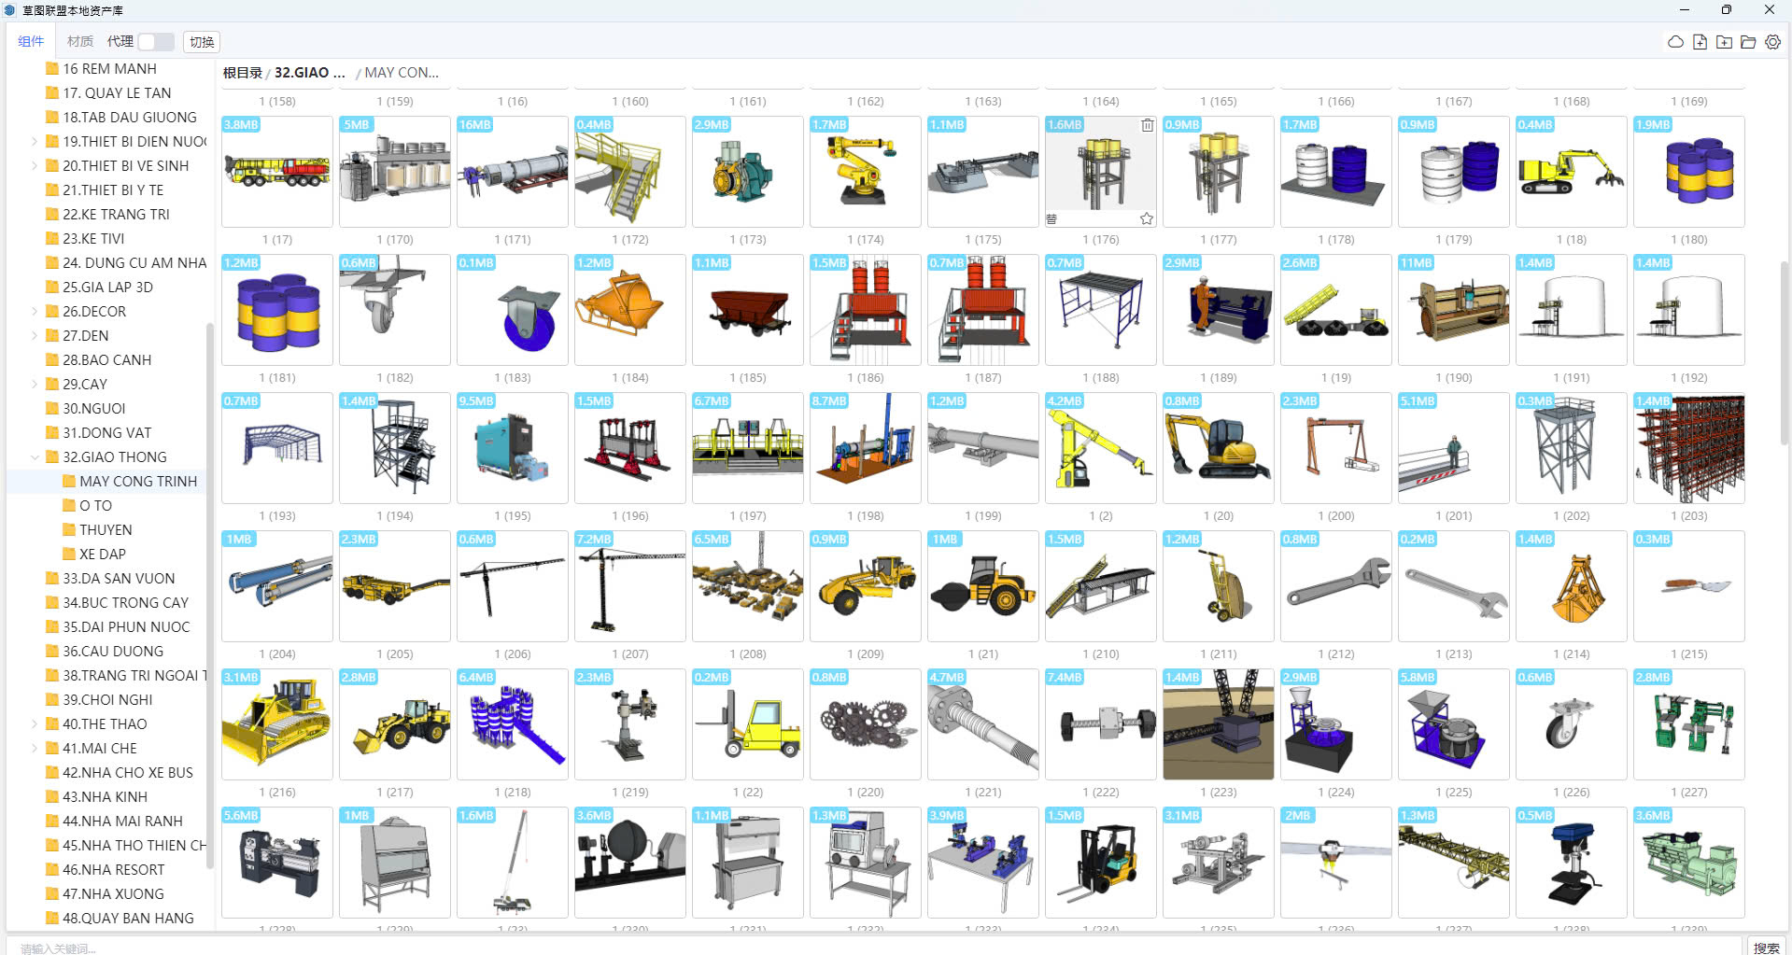Collapse the 32.GIAO THONG folder
This screenshot has height=955, width=1792.
click(x=35, y=457)
